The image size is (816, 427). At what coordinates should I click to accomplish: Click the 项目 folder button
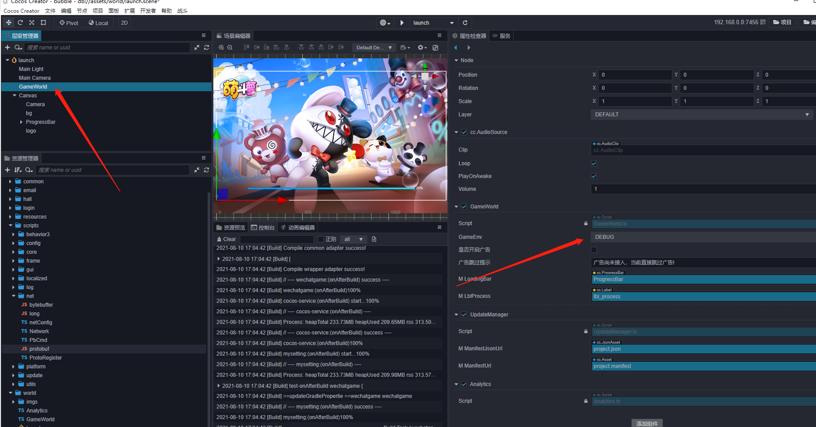782,22
